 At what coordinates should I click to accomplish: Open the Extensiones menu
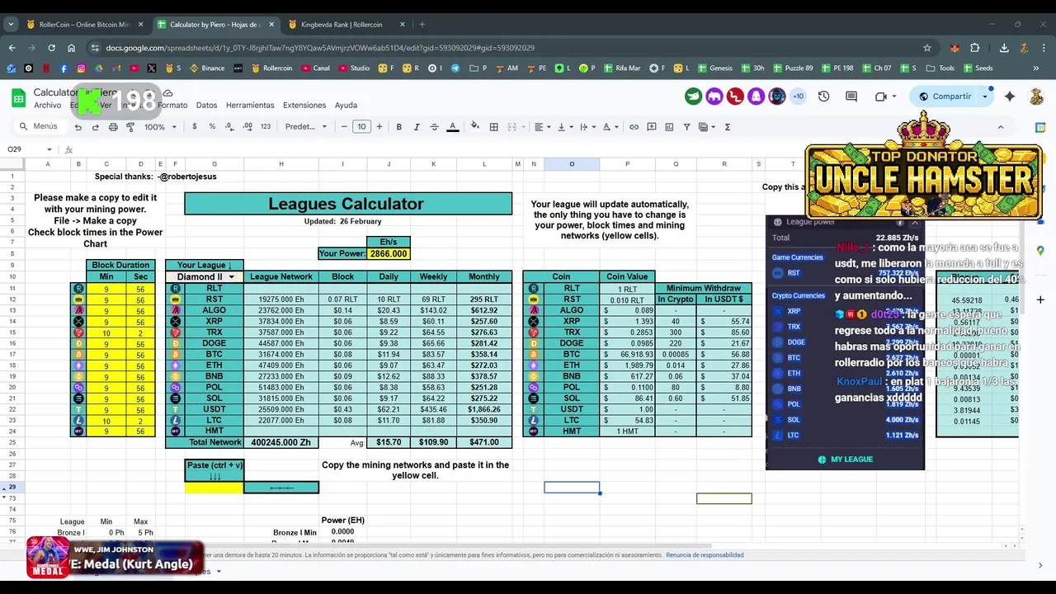click(304, 106)
